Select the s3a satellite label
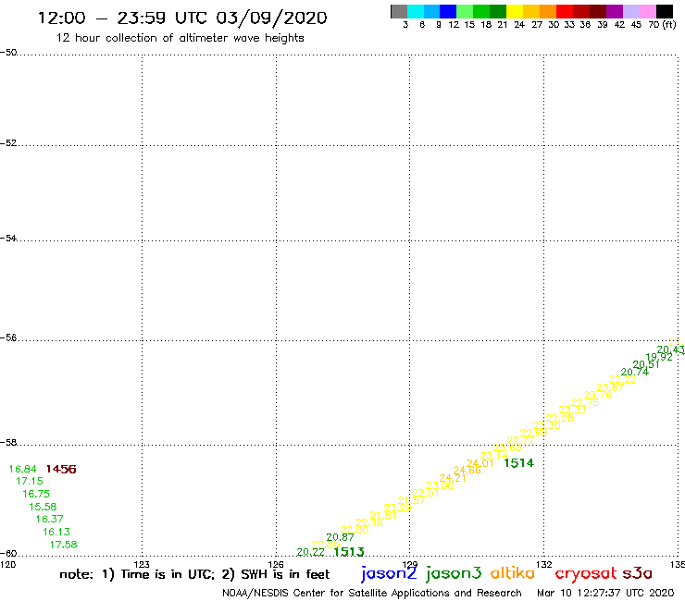685x601 pixels. coord(638,573)
